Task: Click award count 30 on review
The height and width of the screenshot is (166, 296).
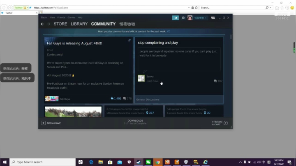Action: 207,113
